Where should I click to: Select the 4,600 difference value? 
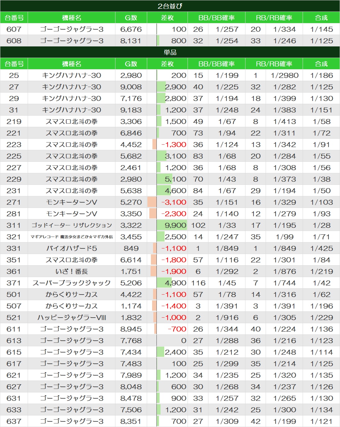176,191
